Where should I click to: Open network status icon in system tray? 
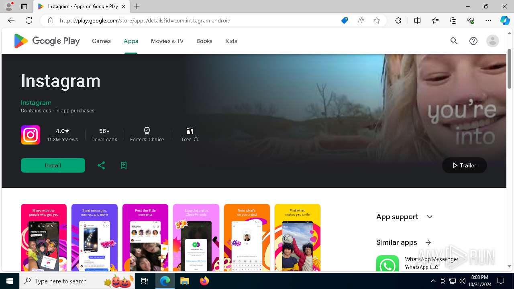[453, 281]
